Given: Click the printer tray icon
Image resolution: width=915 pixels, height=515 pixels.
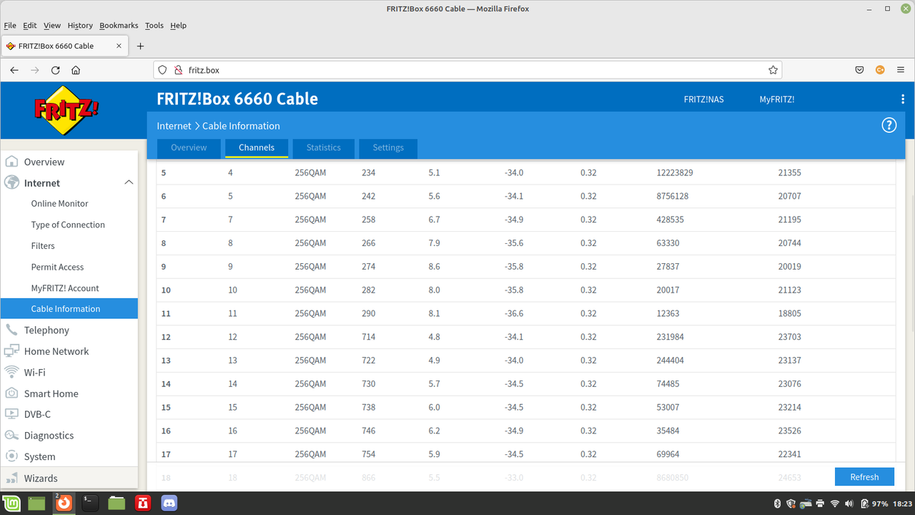Looking at the screenshot, I should coord(820,504).
